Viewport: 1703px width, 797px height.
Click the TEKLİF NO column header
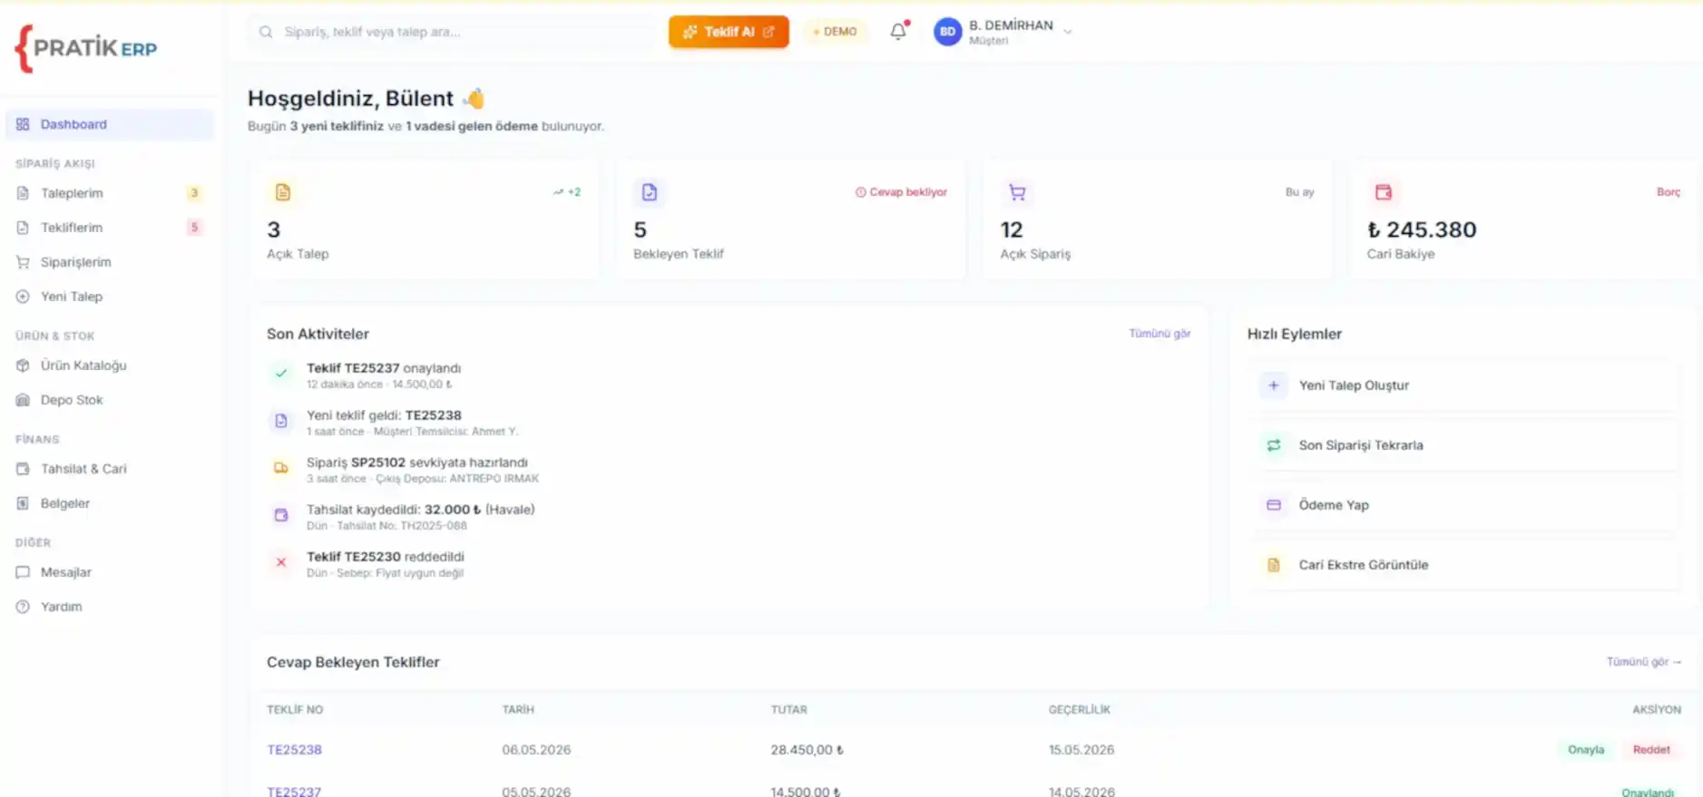coord(295,710)
